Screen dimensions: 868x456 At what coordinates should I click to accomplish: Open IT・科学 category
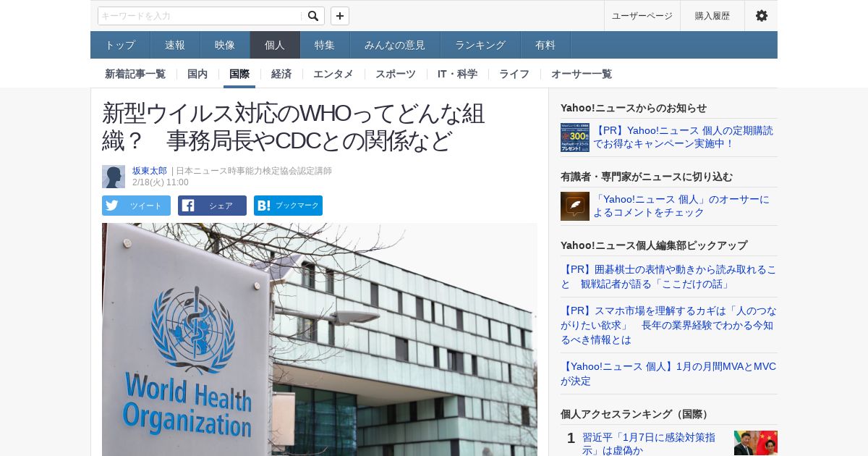tap(457, 74)
